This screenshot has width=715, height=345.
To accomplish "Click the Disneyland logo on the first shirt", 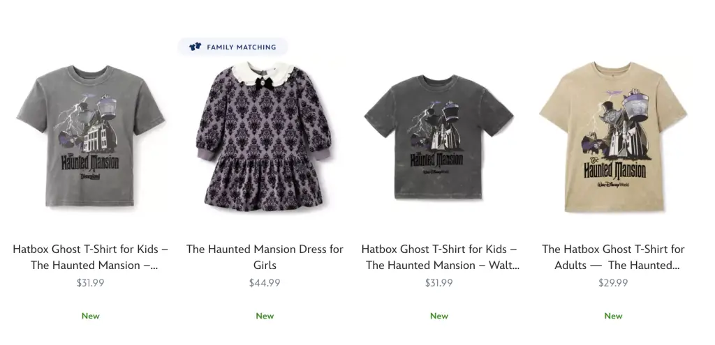I will coord(89,177).
